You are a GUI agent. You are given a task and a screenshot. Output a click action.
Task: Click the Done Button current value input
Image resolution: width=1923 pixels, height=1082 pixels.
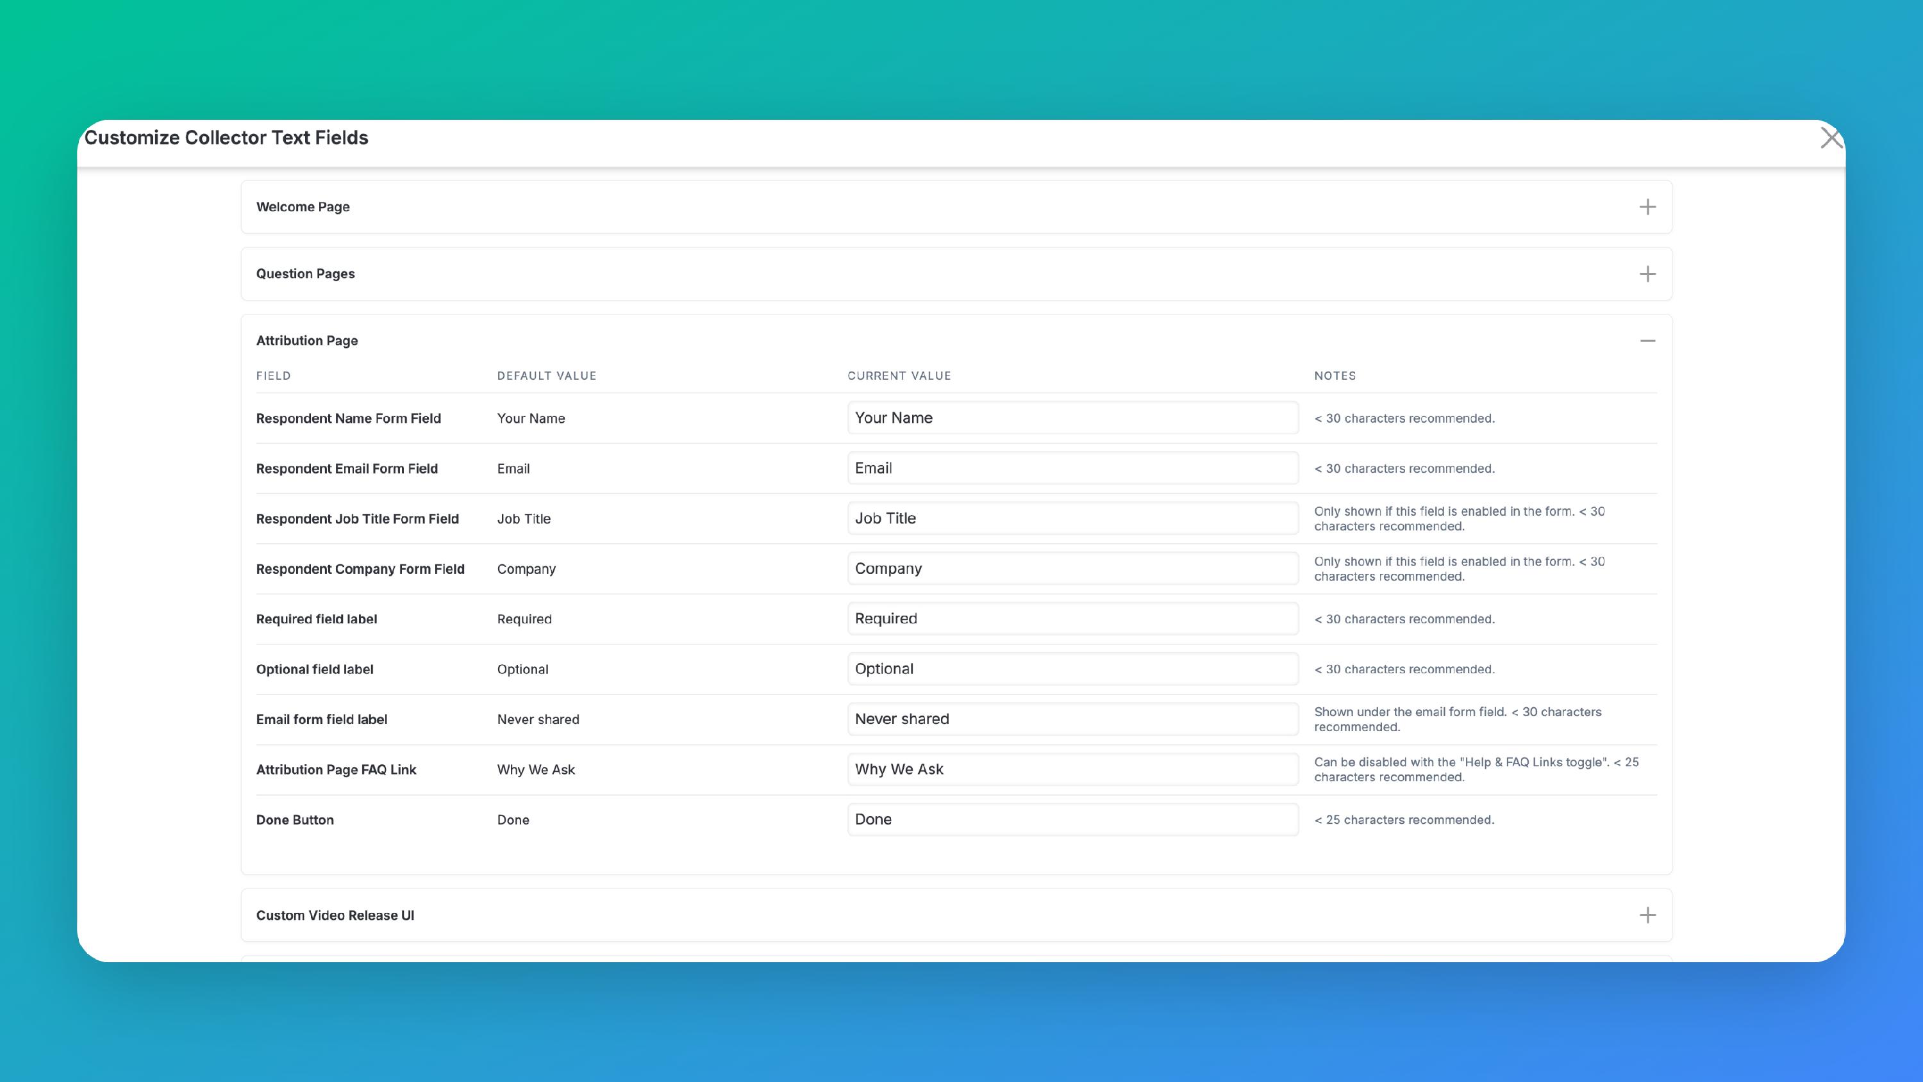1072,819
